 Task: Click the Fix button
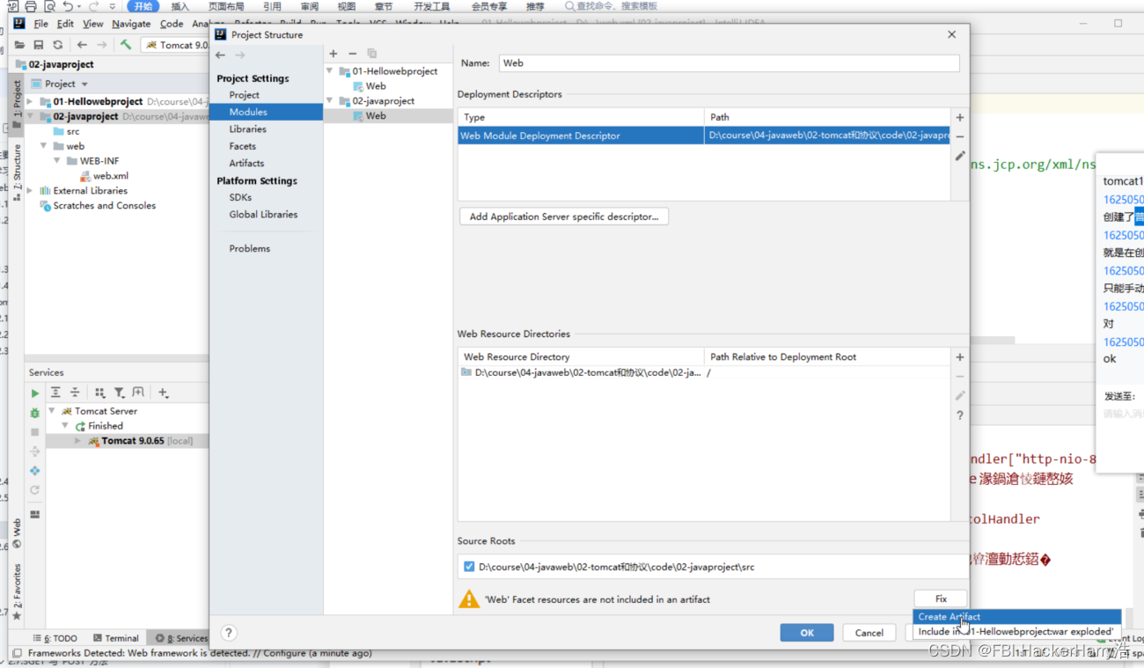pyautogui.click(x=941, y=598)
